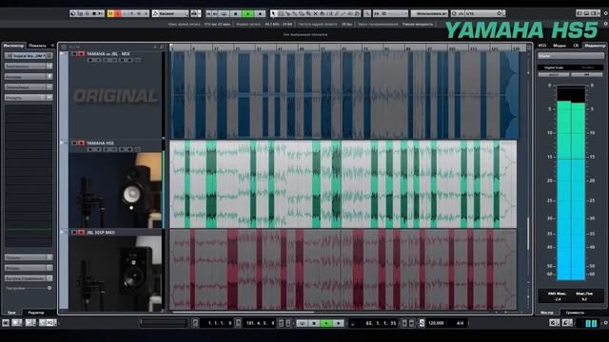Screen dimensions: 609x342
Task: Expand the Быстрое Управление inspector section
Action: pos(29,278)
